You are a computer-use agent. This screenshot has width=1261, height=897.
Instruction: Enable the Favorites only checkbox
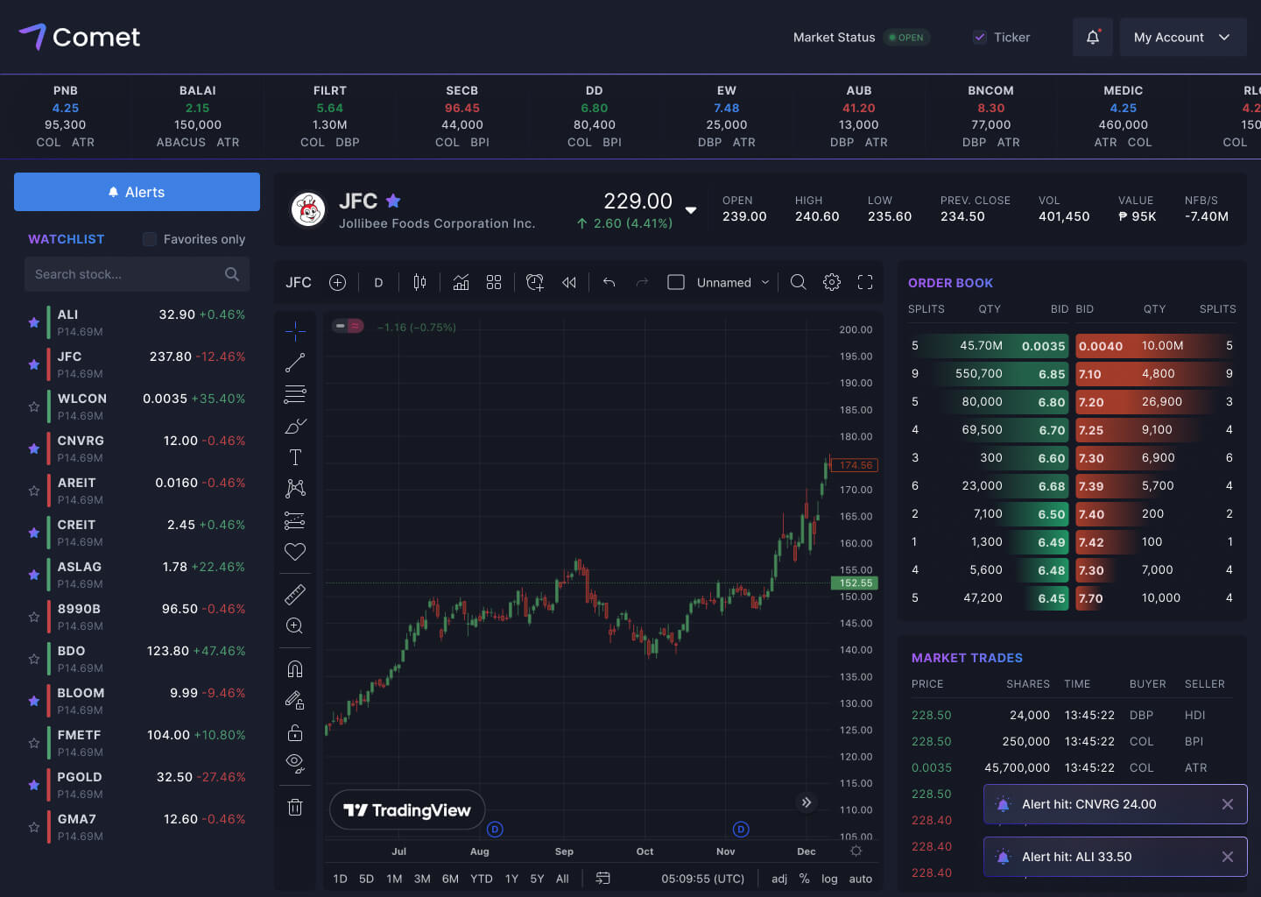click(x=150, y=239)
